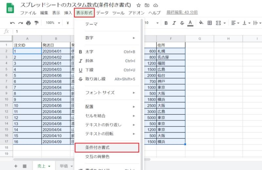Click the redo arrow in toolbar

(x=20, y=23)
